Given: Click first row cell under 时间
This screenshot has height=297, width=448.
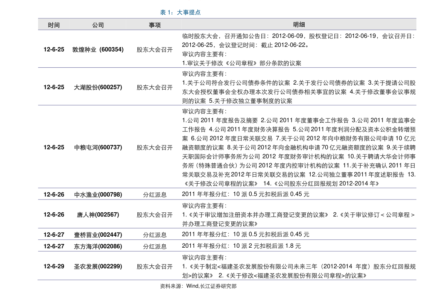Looking at the screenshot, I should 54,49.
